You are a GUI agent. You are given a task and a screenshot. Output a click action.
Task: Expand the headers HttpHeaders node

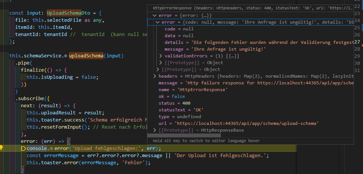(x=155, y=76)
